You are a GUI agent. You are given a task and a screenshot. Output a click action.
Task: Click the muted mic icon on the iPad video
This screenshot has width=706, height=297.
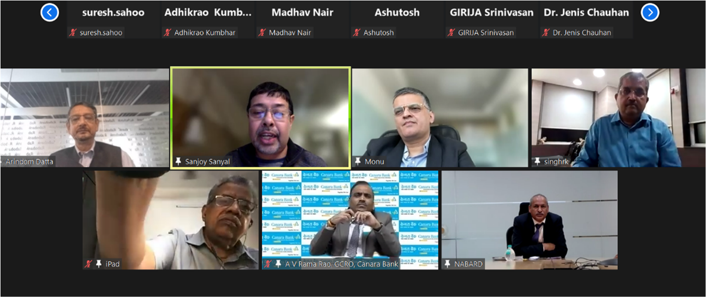(x=89, y=264)
